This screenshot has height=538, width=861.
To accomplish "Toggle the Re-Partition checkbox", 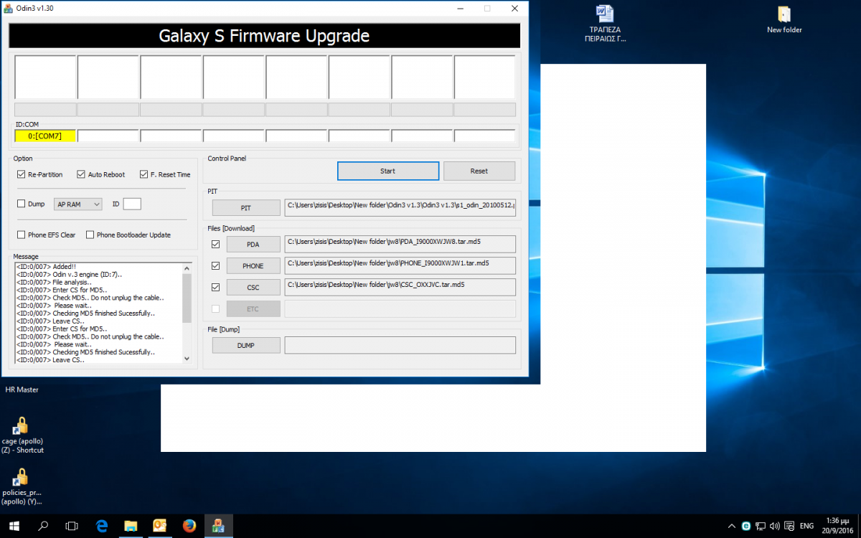I will point(22,174).
